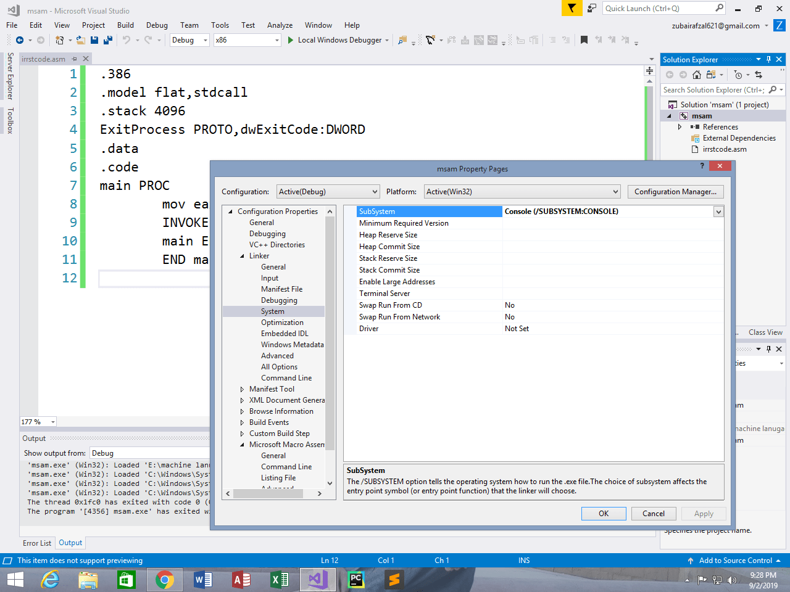Select the Enable Large Addresses property row
This screenshot has height=592, width=790.
coord(533,282)
